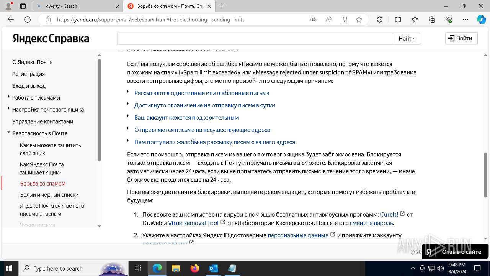Focus the taskbar Type here to search box
This screenshot has height=276, width=490.
(x=73, y=268)
